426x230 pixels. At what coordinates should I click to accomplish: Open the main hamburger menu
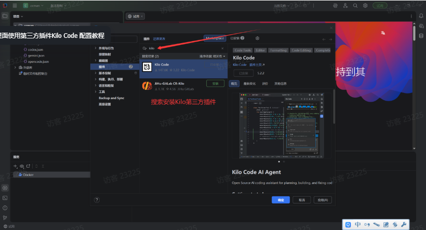[15, 5]
